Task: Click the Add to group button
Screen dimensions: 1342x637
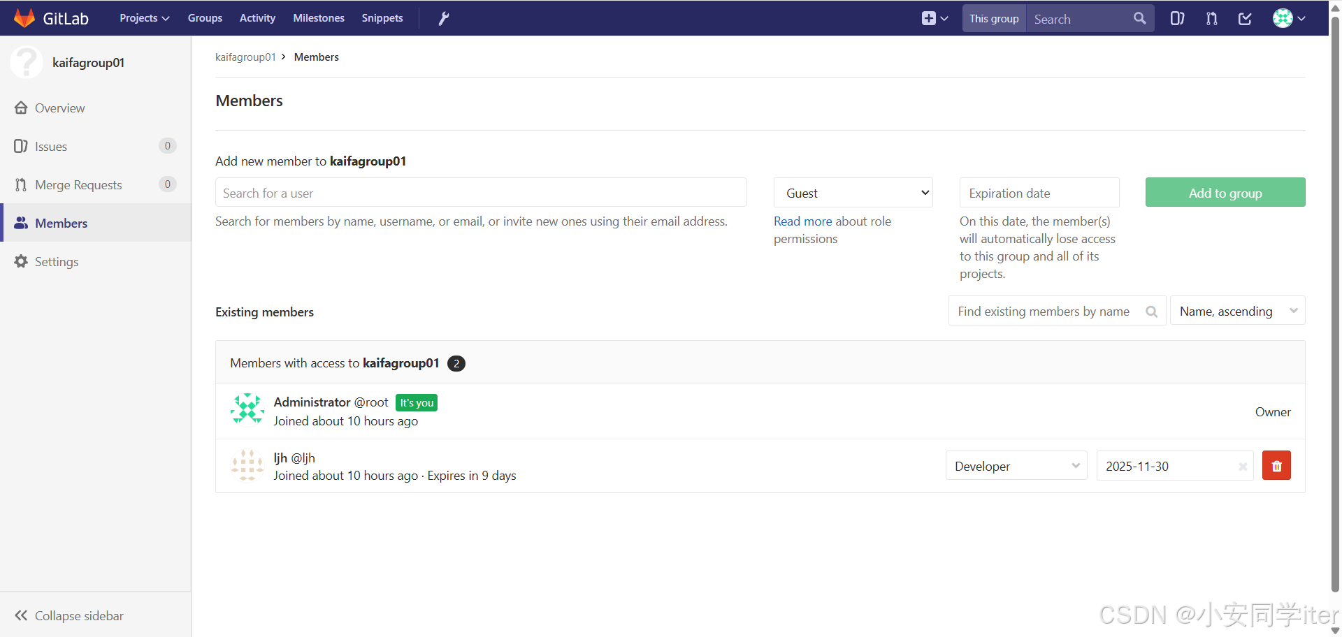Action: pyautogui.click(x=1225, y=193)
